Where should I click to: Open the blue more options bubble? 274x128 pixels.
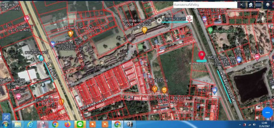pyautogui.click(x=267, y=113)
